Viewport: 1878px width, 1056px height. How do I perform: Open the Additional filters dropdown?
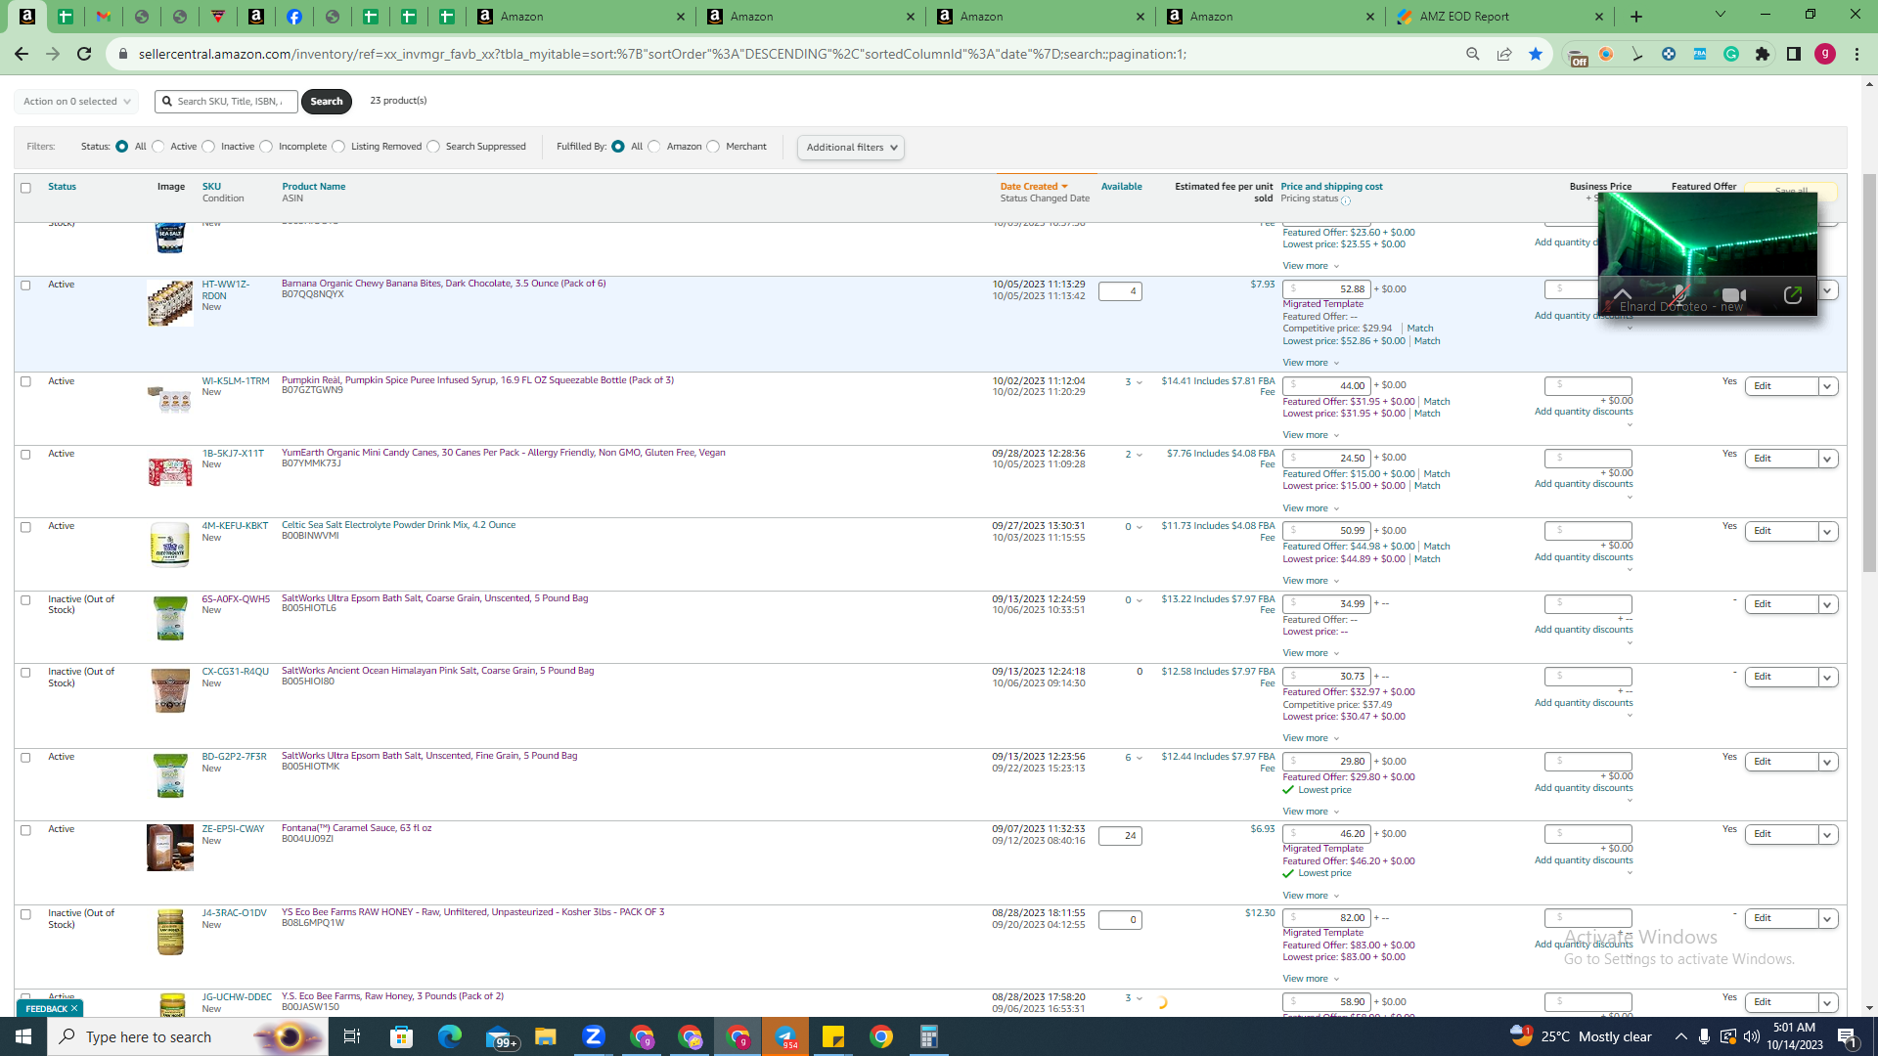851,148
